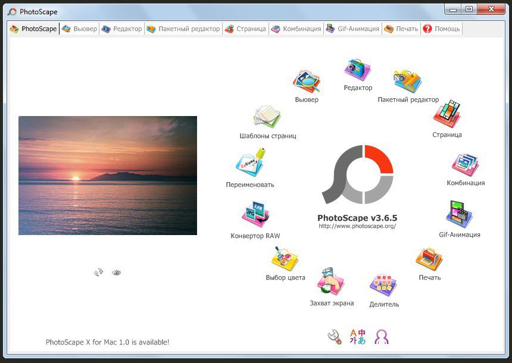This screenshot has height=363, width=512.
Task: Open the Страница filmstrip icon in the circle
Action: [x=447, y=114]
